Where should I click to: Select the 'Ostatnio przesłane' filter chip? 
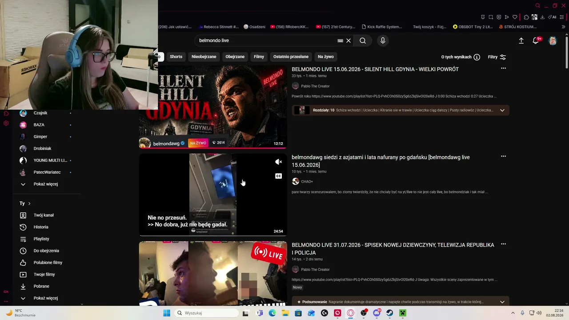(291, 57)
